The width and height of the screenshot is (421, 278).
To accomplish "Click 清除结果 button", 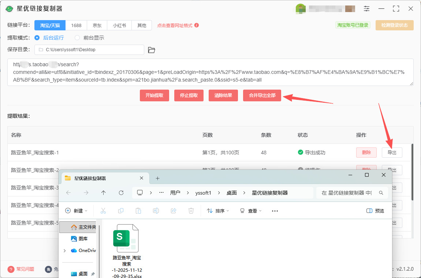I will click(x=223, y=95).
